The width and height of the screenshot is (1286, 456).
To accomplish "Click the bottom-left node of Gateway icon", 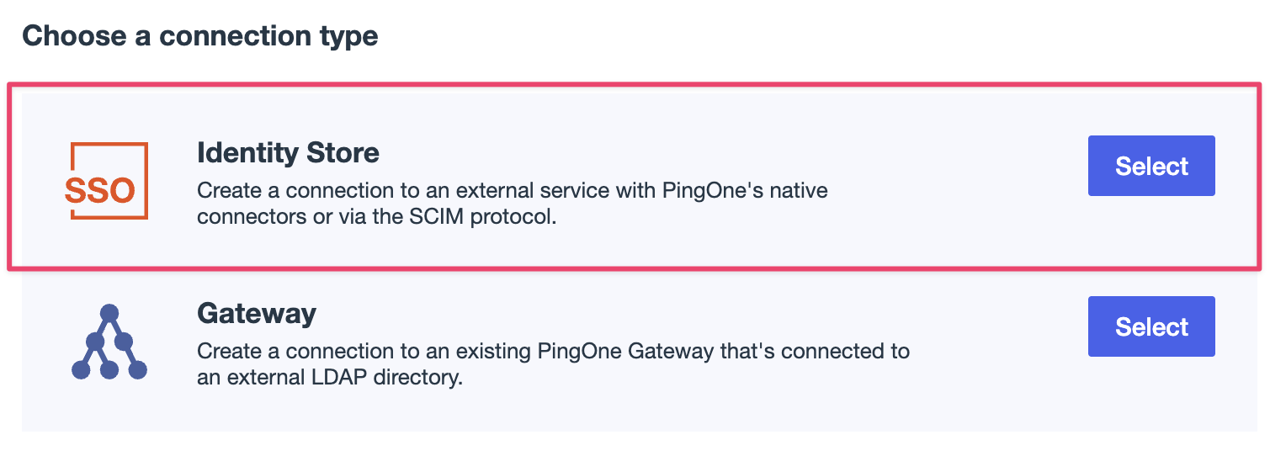I will point(81,369).
